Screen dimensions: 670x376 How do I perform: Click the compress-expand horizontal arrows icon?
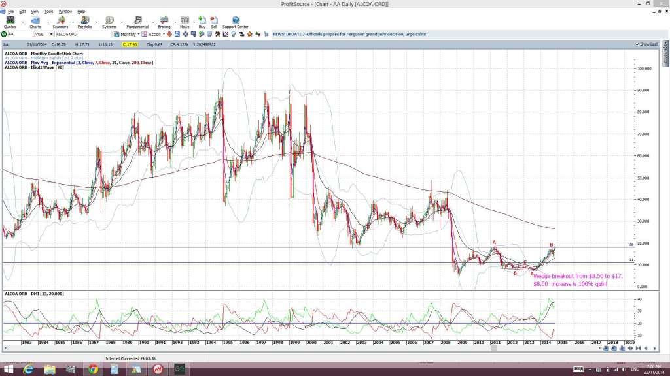tap(630, 349)
